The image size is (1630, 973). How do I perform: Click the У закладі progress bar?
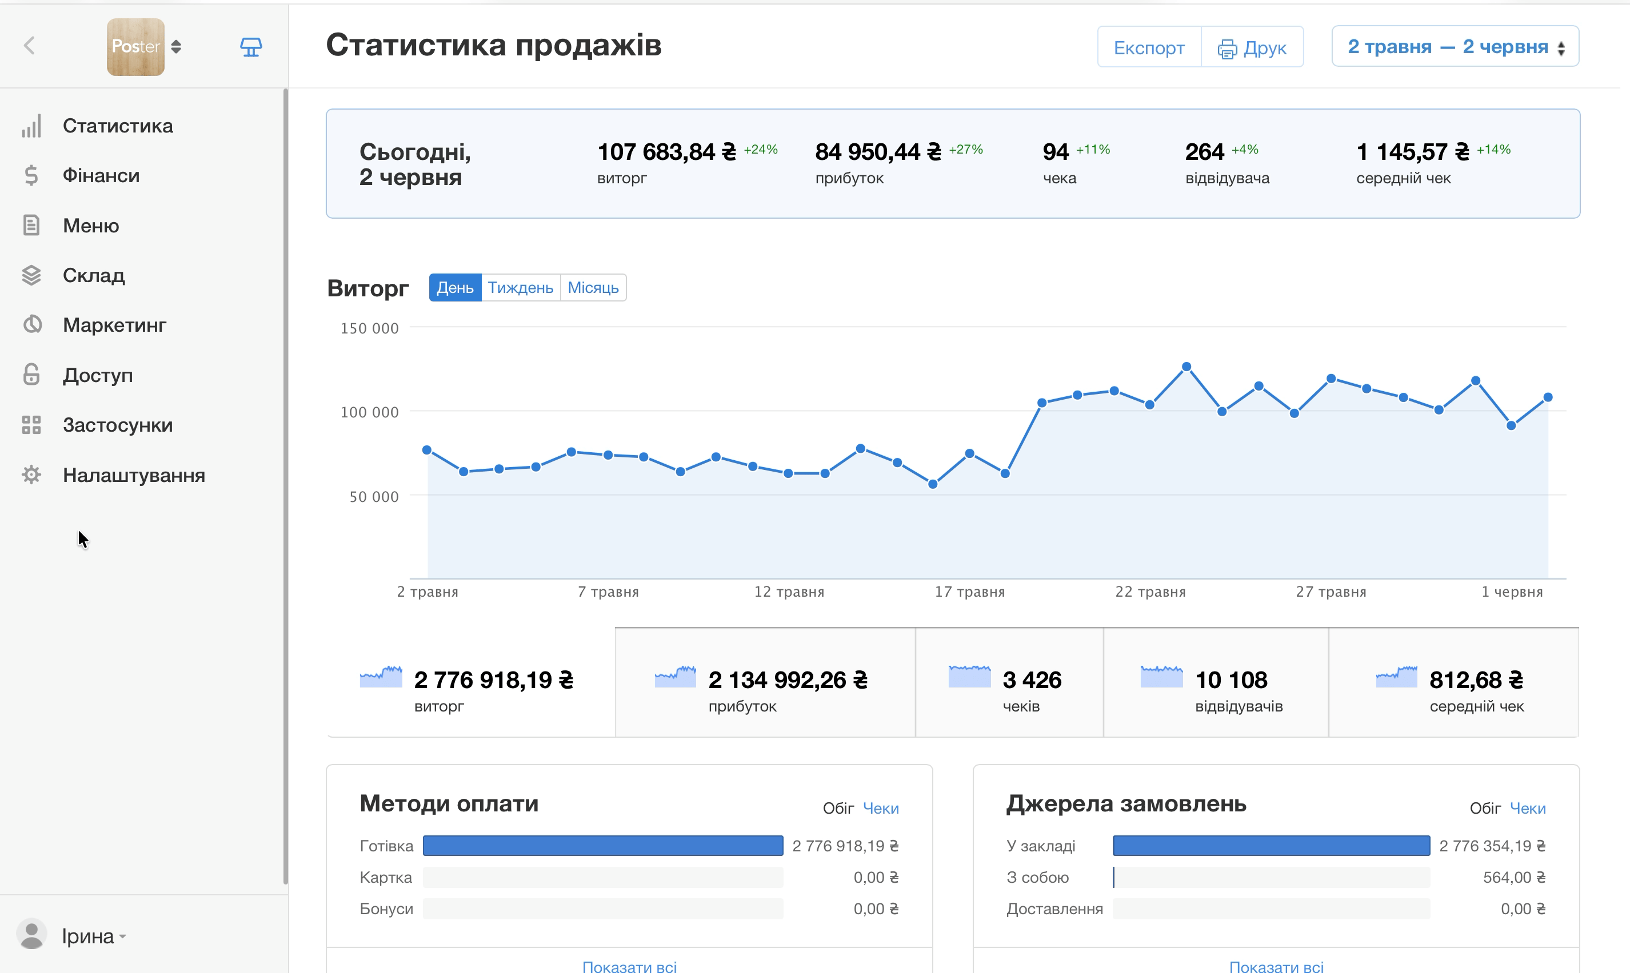(1271, 846)
